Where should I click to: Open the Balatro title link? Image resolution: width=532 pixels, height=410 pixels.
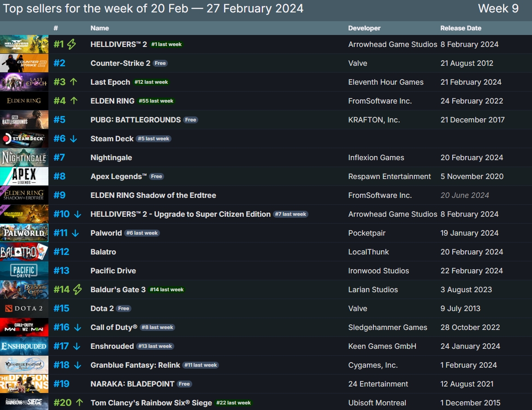pos(103,252)
